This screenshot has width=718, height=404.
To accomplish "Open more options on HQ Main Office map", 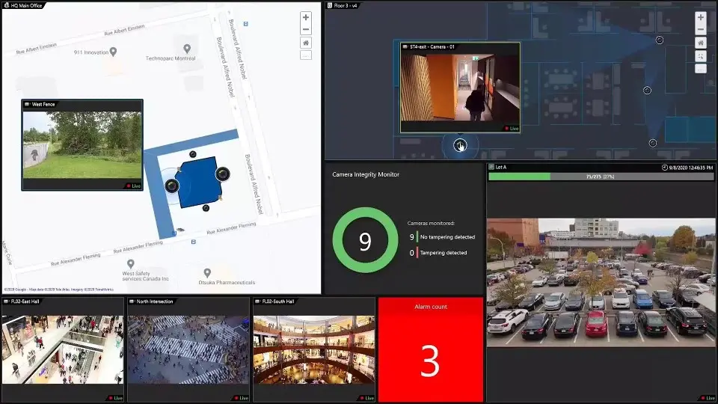I will tap(306, 55).
